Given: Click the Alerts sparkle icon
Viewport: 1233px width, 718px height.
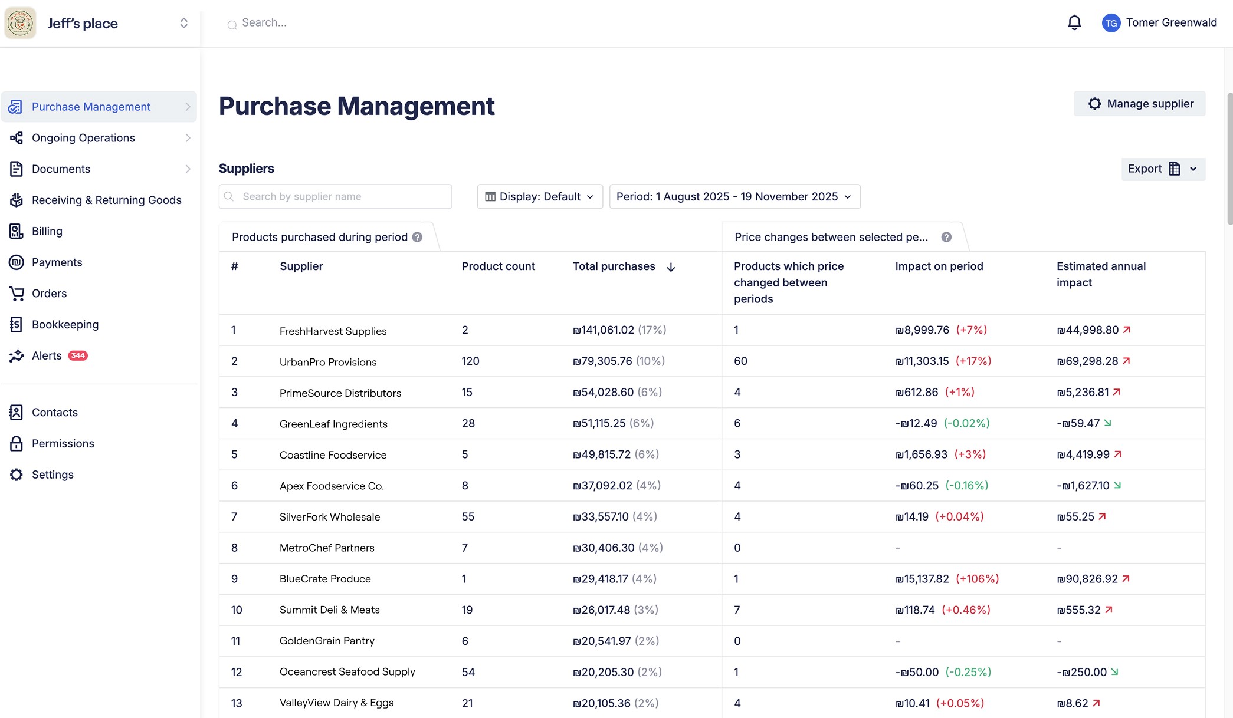Looking at the screenshot, I should coord(17,355).
